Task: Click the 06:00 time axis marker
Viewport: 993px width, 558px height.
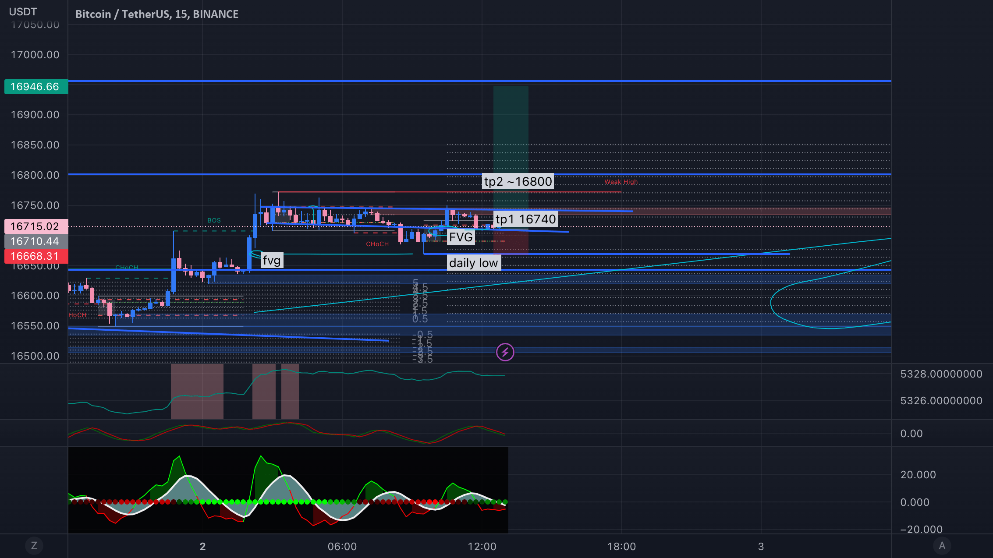Action: tap(342, 547)
